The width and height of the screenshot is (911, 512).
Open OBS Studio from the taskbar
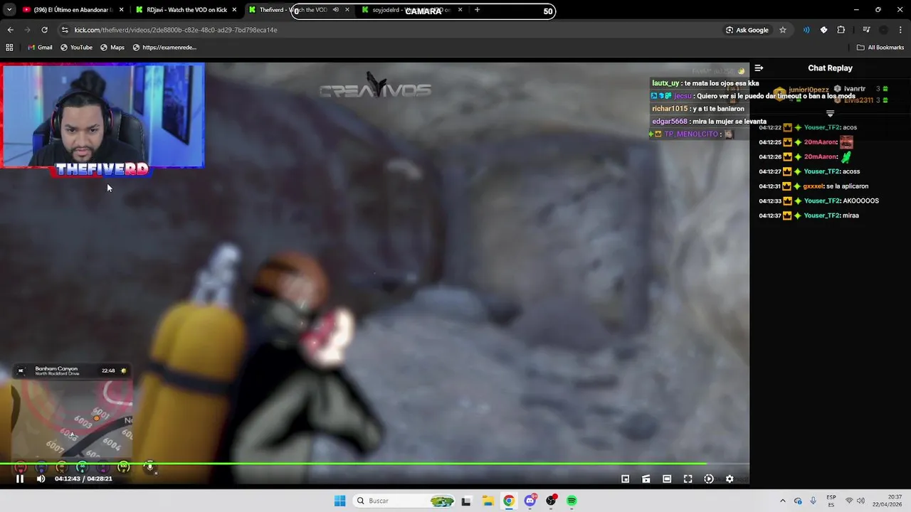(x=551, y=501)
